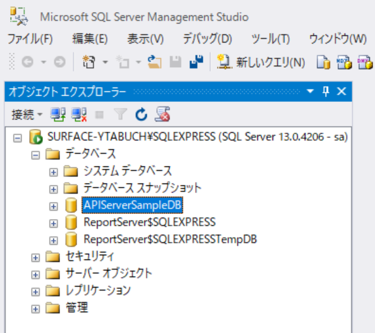Collapse the データベース folder node

click(35, 155)
